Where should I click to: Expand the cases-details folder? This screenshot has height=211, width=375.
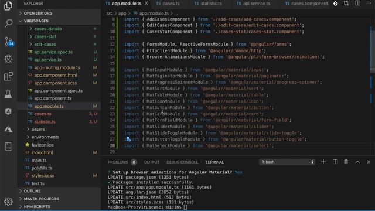tap(48, 29)
